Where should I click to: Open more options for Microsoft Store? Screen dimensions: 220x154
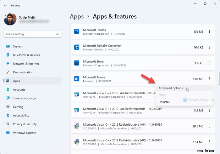210,63
